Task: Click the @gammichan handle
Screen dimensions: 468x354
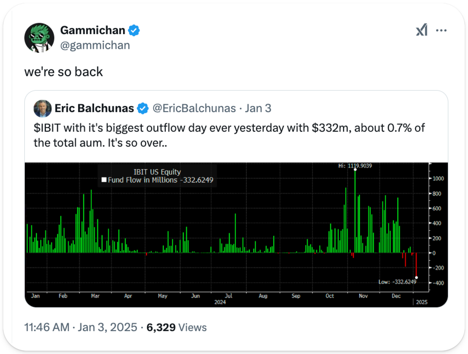Action: pyautogui.click(x=95, y=46)
